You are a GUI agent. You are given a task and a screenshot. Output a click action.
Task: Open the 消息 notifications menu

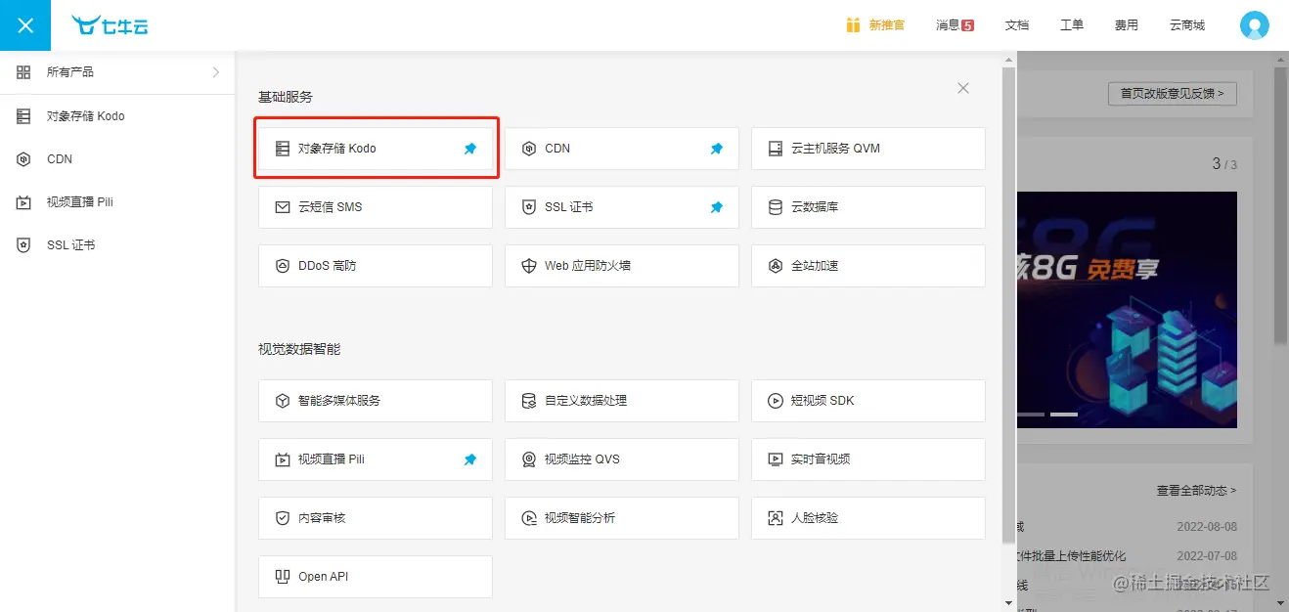point(955,25)
